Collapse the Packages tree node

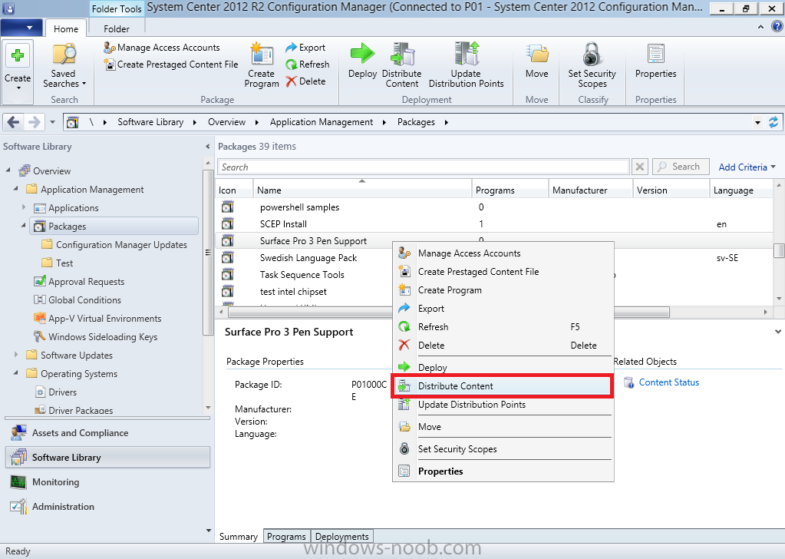(24, 226)
